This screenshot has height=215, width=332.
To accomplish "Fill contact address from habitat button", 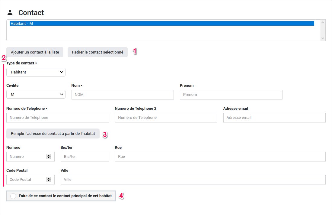I will coord(53,134).
